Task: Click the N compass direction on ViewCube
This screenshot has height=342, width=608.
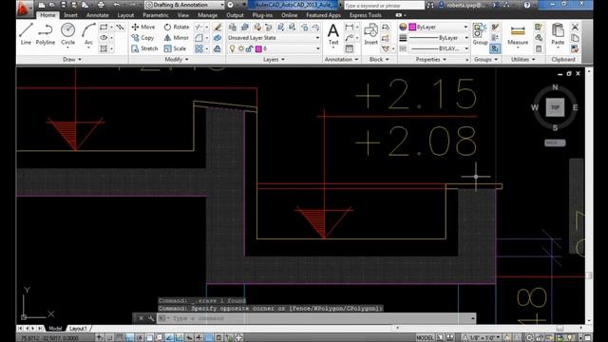Action: click(555, 87)
